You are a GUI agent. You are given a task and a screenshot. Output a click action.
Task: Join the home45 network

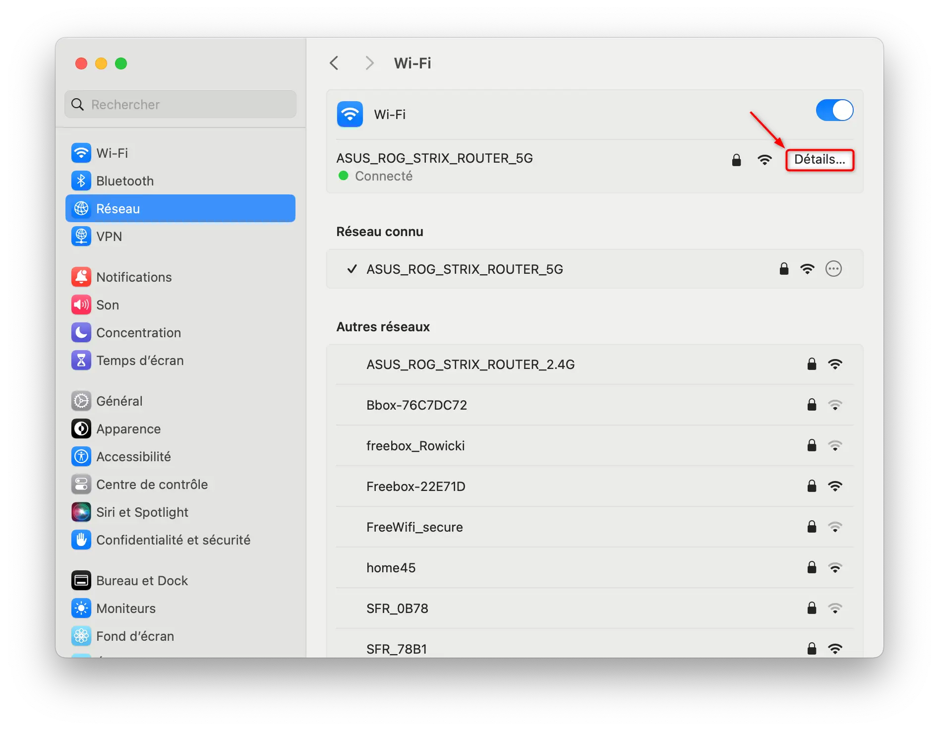pyautogui.click(x=595, y=567)
